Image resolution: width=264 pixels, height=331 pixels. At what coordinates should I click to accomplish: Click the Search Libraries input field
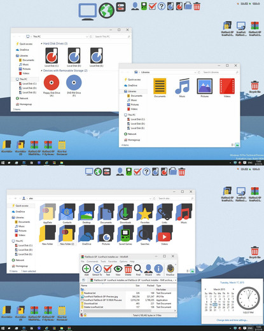click(x=220, y=73)
